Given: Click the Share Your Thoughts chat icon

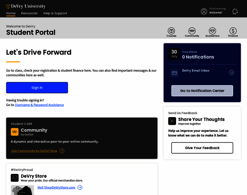Looking at the screenshot, I should click(x=172, y=121).
